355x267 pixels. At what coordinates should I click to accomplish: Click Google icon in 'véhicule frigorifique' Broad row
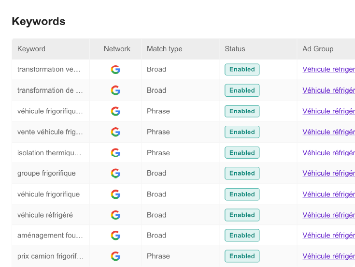click(115, 194)
